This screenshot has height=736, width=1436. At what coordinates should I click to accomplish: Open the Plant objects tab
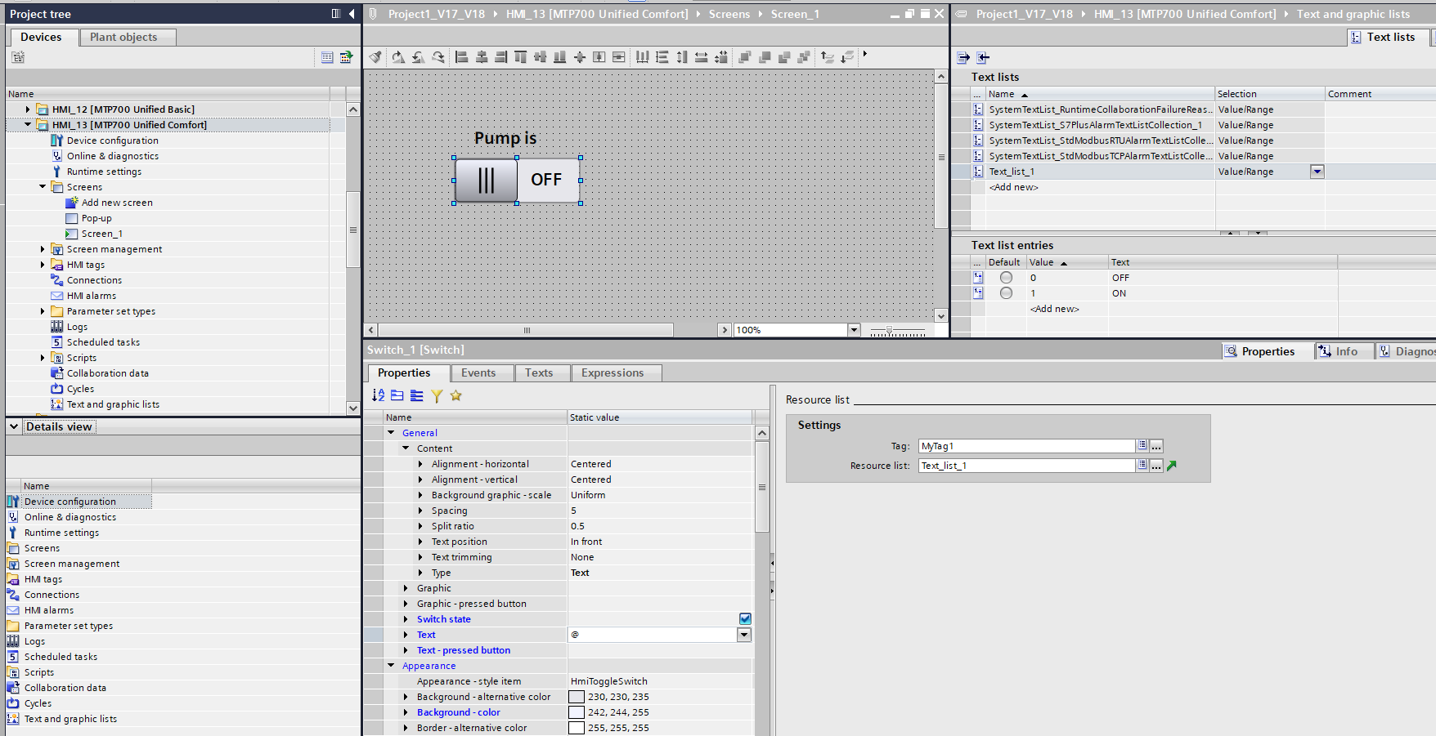pyautogui.click(x=123, y=37)
